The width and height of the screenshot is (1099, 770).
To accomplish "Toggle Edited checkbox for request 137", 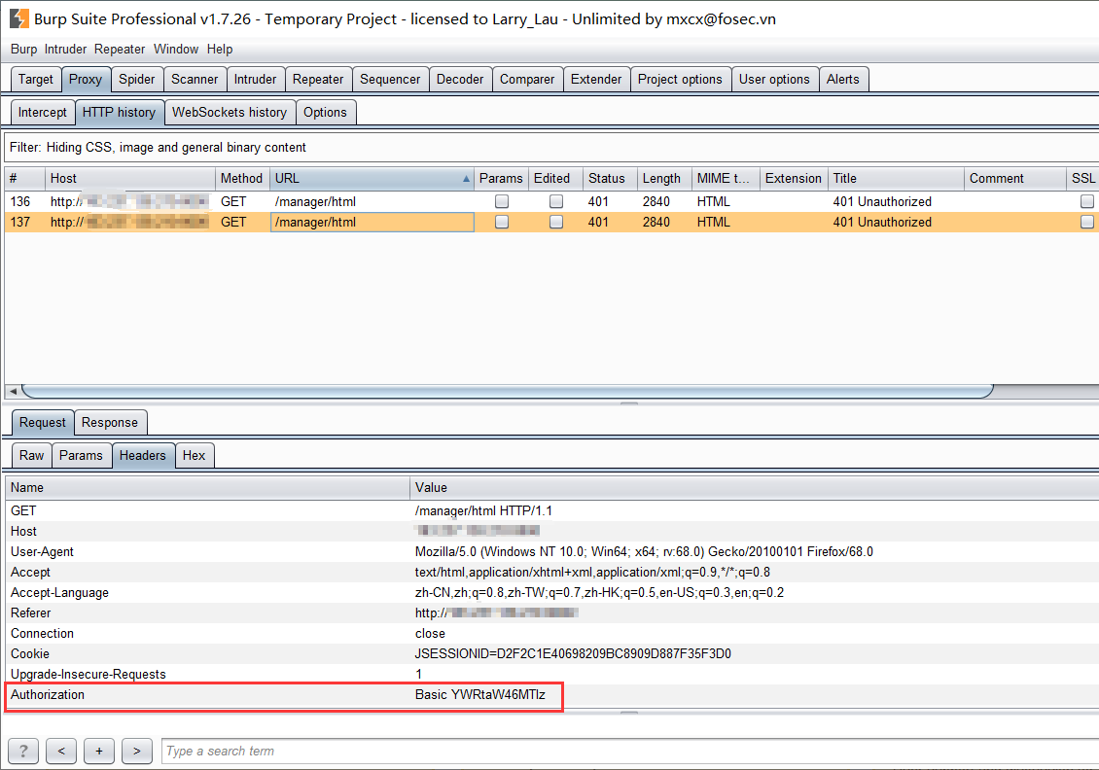I will click(555, 222).
